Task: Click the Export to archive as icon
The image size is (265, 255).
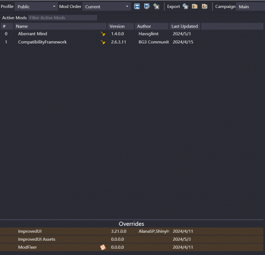Action: tap(205, 6)
